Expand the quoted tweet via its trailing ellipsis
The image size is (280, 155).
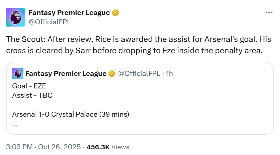[x=15, y=124]
